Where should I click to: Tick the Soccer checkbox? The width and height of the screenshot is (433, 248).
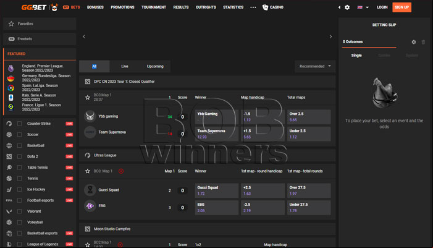(19, 135)
